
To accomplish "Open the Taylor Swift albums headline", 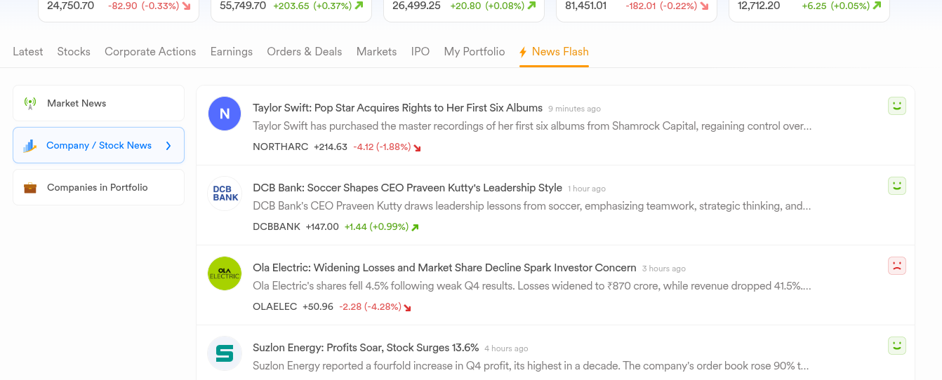I will (397, 108).
